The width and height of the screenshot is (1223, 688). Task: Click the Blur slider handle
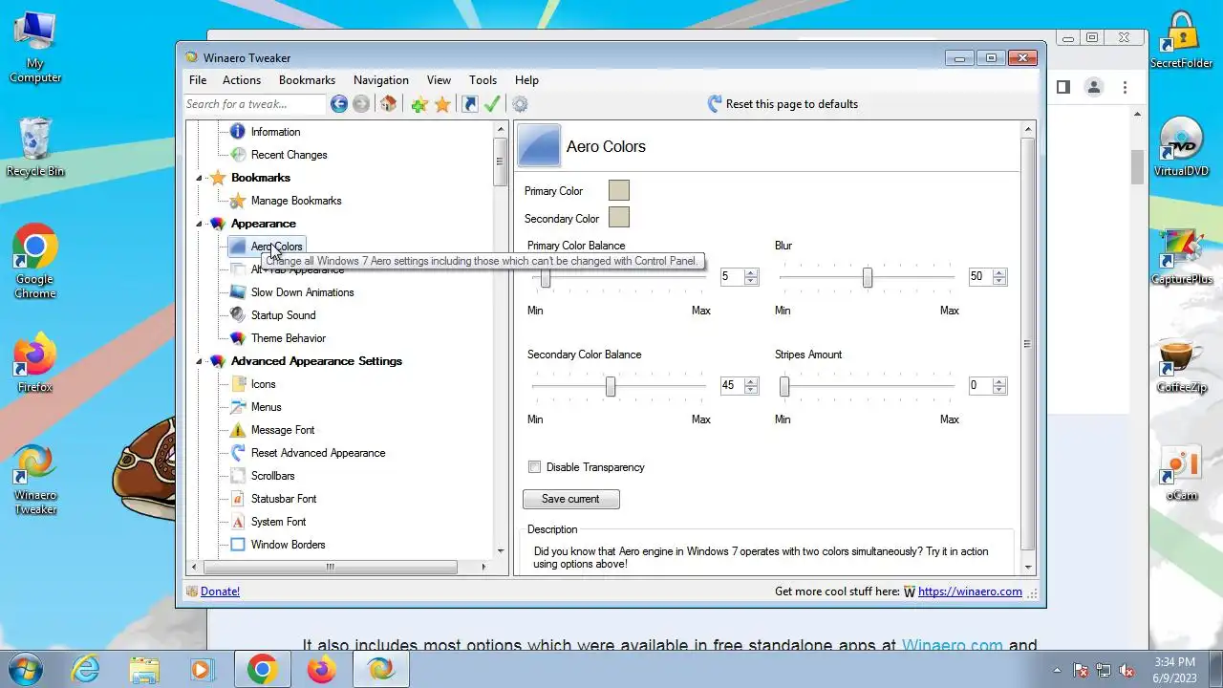tap(868, 277)
